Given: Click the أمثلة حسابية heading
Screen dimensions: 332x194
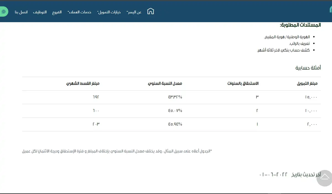Looking at the screenshot, I should tap(308, 68).
